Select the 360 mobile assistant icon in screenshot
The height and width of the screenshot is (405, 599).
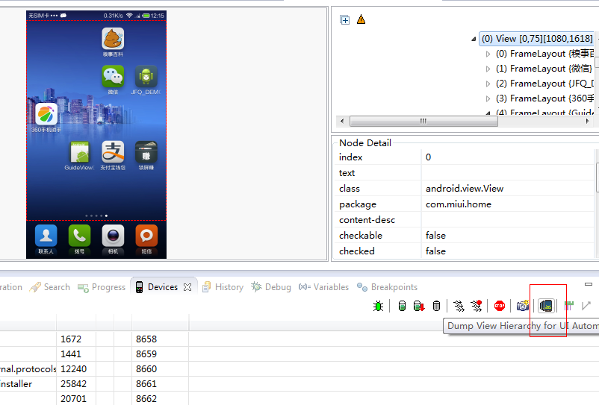(x=46, y=114)
